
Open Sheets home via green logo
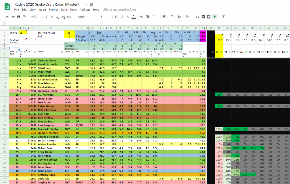pos(7,7)
